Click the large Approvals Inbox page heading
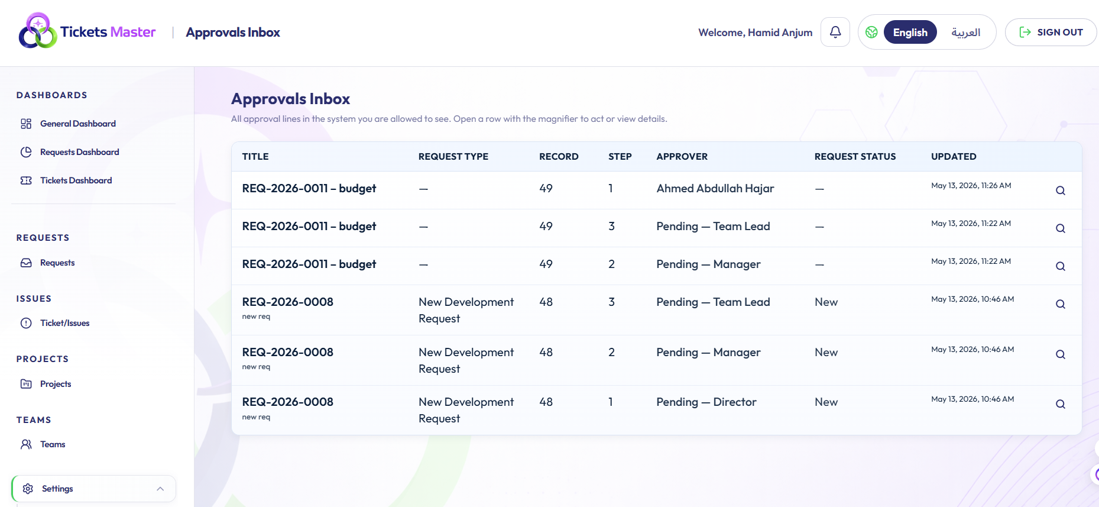The image size is (1099, 507). 291,99
